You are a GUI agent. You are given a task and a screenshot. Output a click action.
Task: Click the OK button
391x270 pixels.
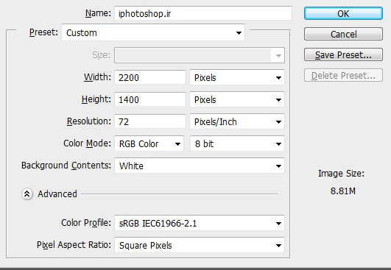click(x=343, y=13)
